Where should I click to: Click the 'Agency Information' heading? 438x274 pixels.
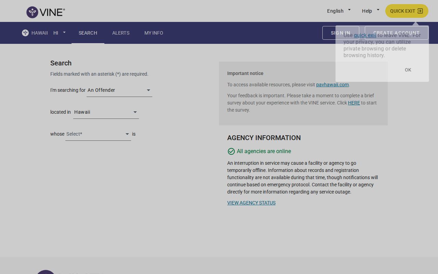(x=264, y=138)
